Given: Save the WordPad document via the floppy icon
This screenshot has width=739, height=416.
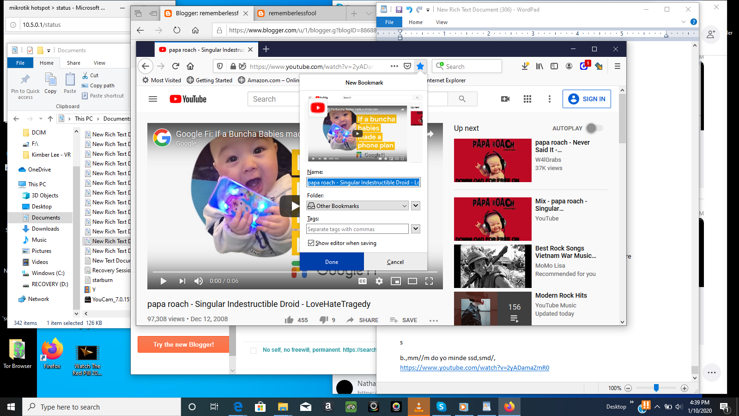Looking at the screenshot, I should (x=399, y=9).
